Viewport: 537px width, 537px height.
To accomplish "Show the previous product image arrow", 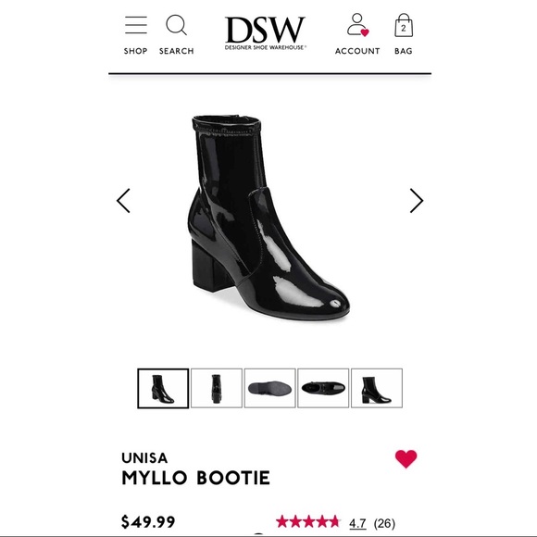I will click(123, 201).
